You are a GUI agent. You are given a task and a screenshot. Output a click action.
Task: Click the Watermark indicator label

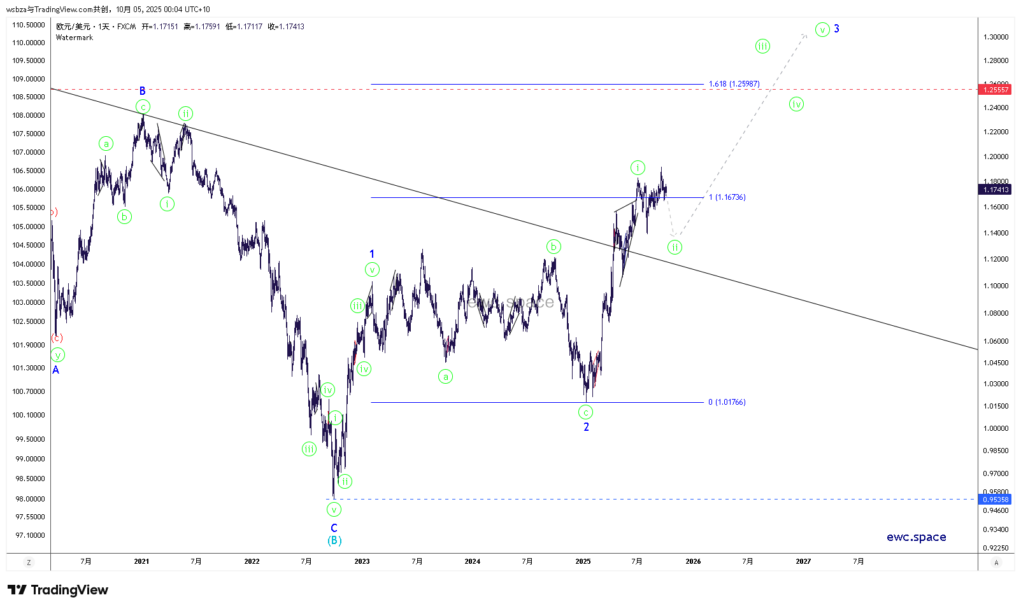coord(75,38)
